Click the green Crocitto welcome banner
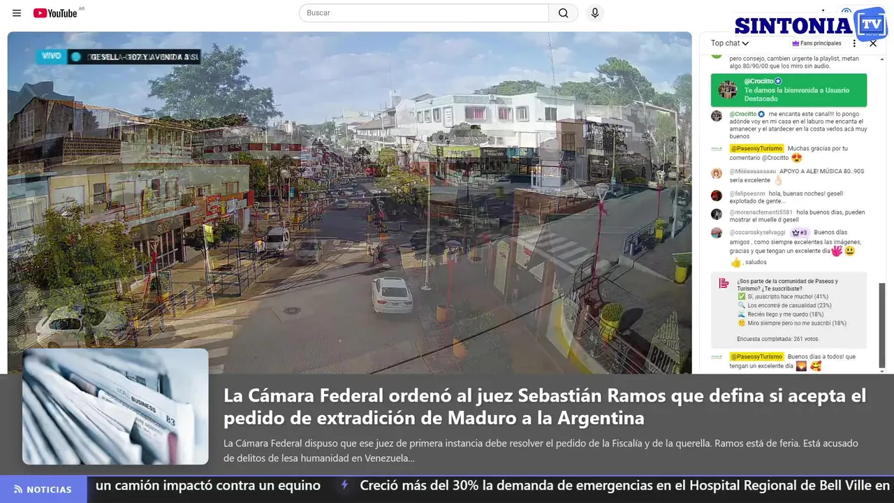Screen dimensions: 894x503 (x=789, y=90)
